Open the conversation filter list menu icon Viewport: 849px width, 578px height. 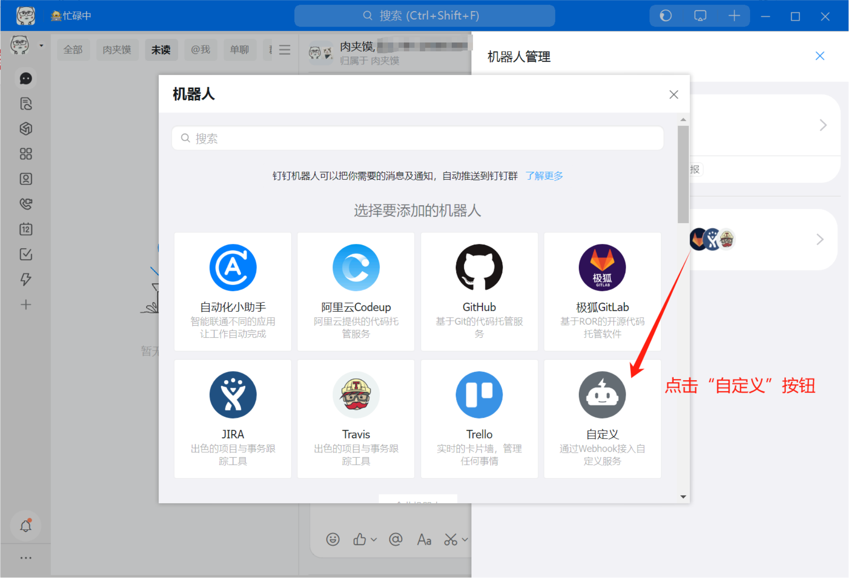(x=285, y=50)
